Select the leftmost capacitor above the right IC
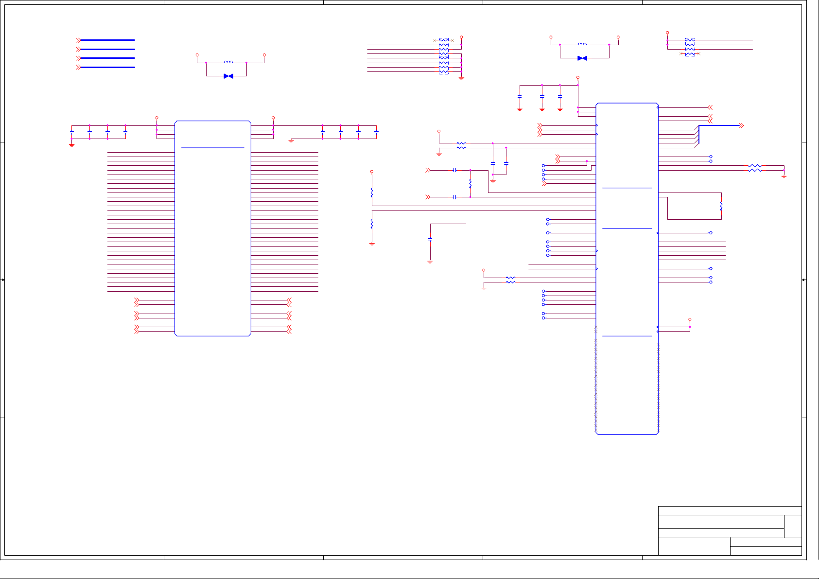The image size is (819, 579). (520, 96)
